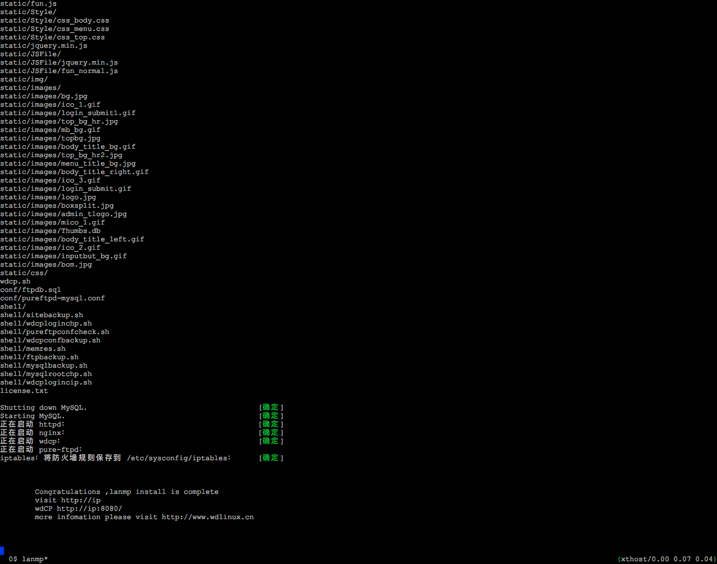
Task: Select static/images/login_submit1.gif line
Action: point(68,113)
